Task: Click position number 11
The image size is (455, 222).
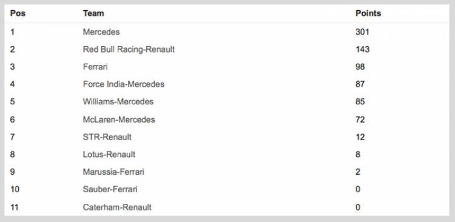Action: coord(15,207)
